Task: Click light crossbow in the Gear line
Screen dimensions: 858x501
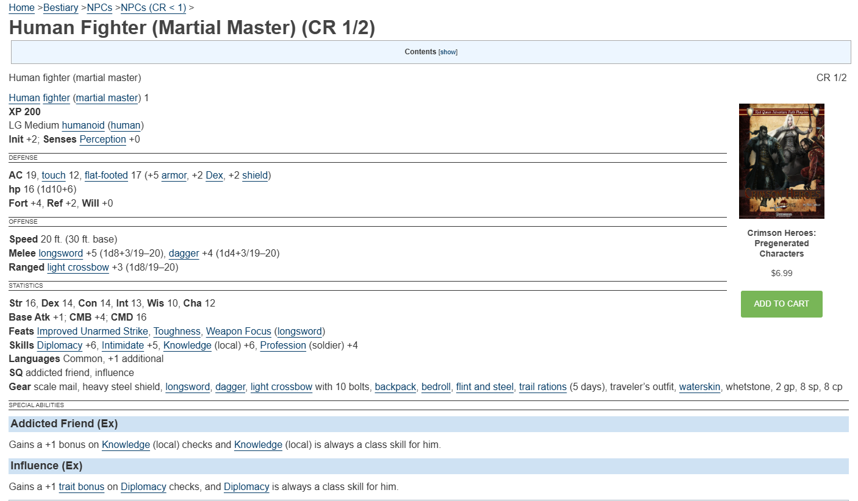Action: pyautogui.click(x=282, y=387)
